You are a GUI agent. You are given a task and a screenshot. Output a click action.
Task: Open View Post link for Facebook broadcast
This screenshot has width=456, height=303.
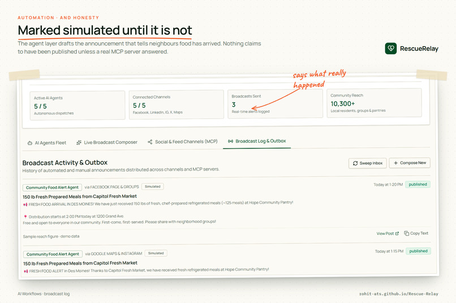pos(388,234)
